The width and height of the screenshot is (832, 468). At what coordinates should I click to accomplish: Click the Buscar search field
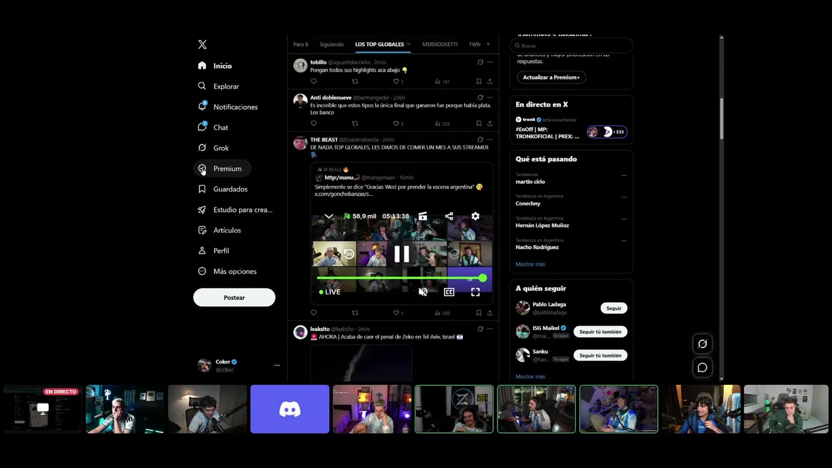571,45
